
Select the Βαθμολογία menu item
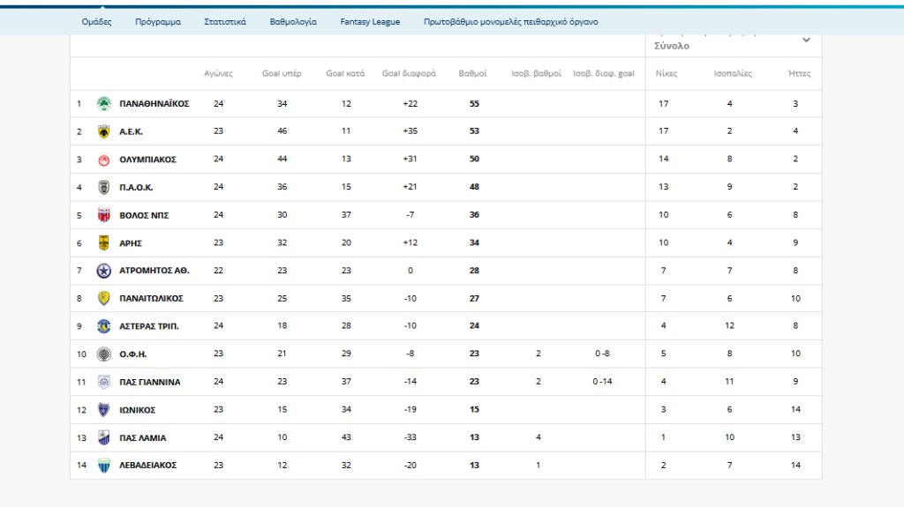pos(293,22)
